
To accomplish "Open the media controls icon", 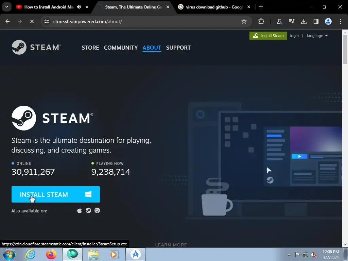I will 292,21.
